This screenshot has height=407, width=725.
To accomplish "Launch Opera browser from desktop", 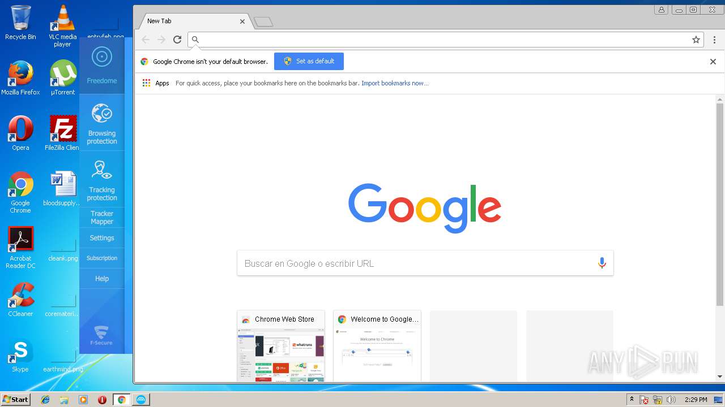I will click(20, 133).
